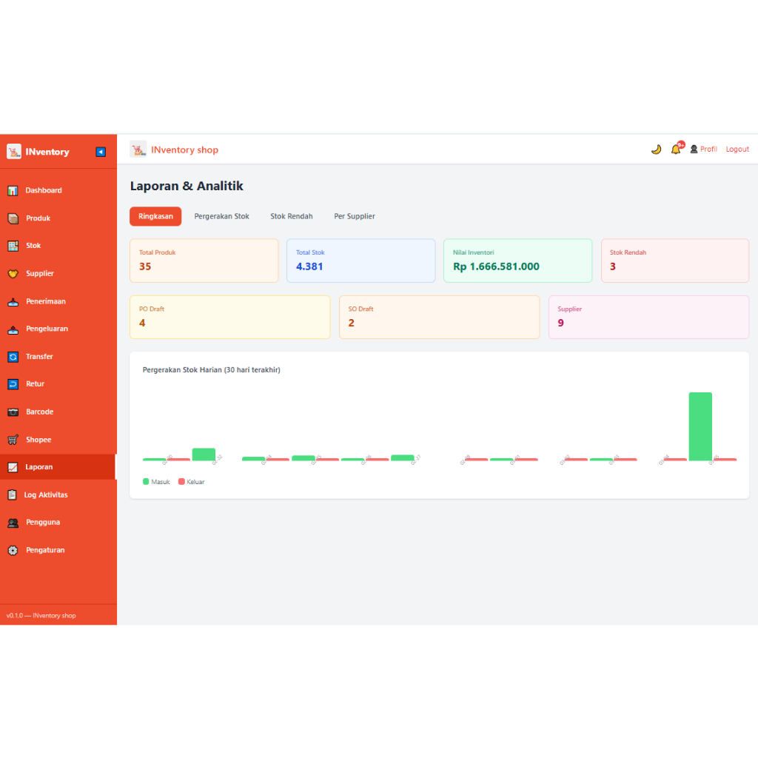Click the Supplier 9 card
This screenshot has width=758, height=758.
648,317
